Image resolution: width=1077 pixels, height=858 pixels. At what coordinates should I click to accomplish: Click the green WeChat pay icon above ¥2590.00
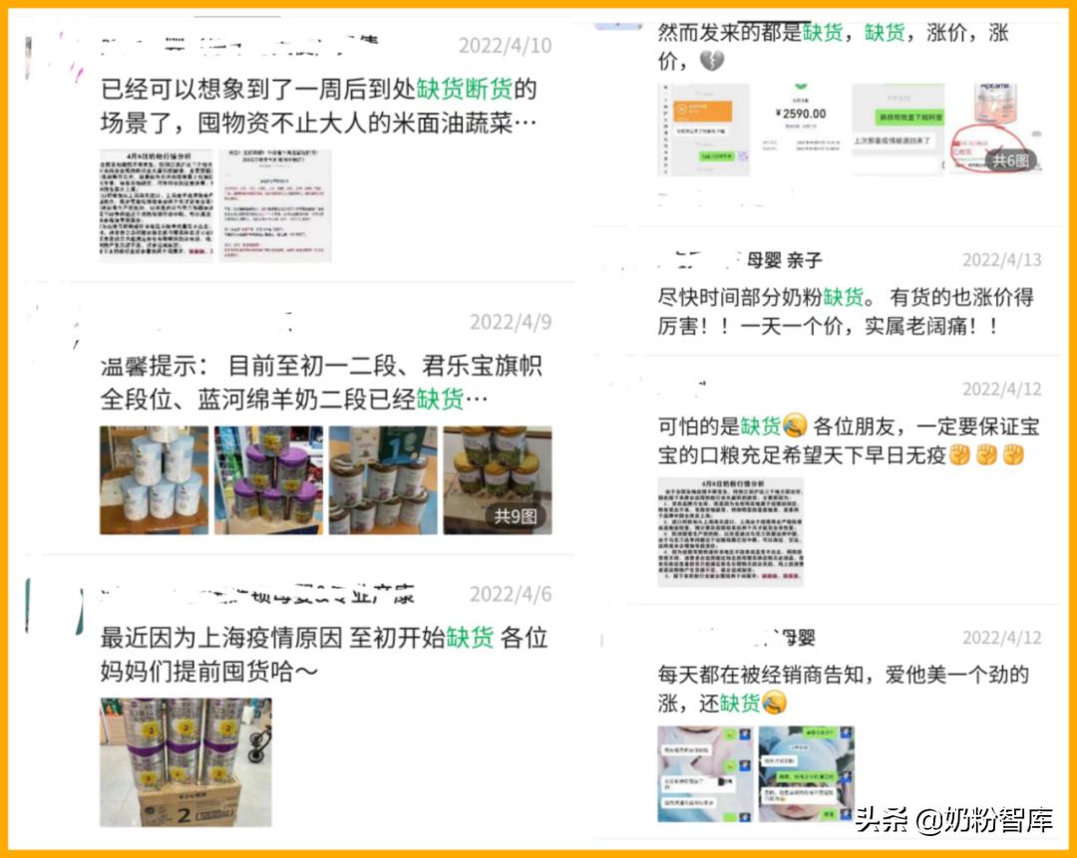pyautogui.click(x=801, y=87)
